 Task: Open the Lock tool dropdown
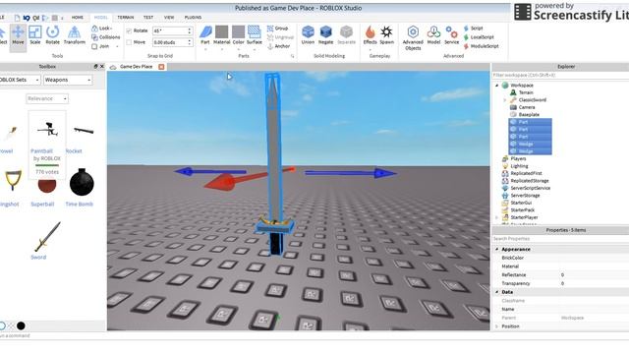click(102, 29)
